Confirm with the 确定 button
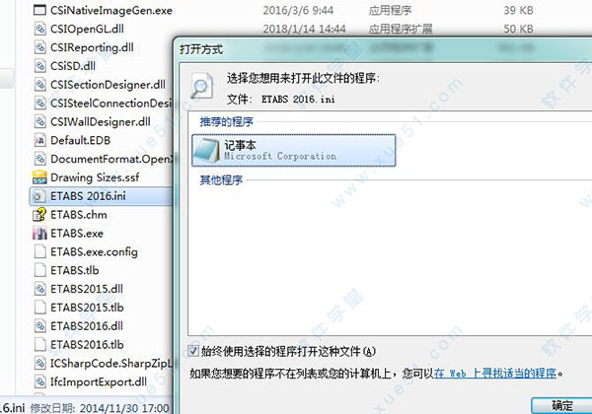The width and height of the screenshot is (592, 414). 561,406
